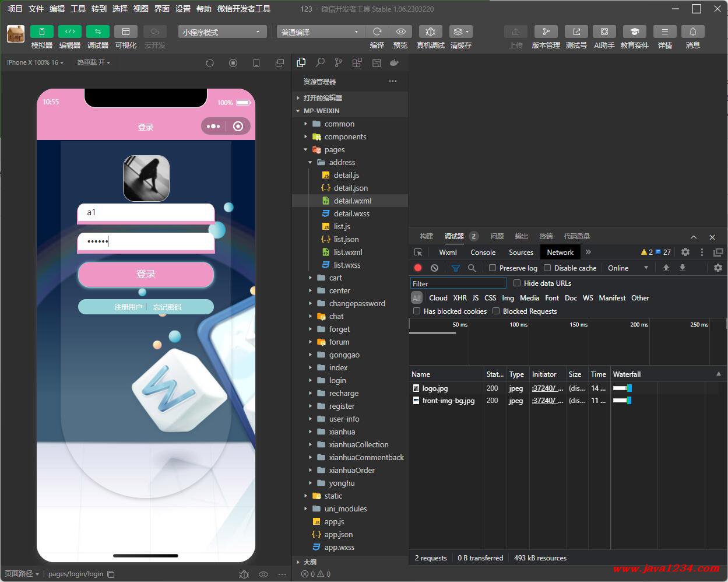Collapse the address folder
This screenshot has width=728, height=582.
pyautogui.click(x=342, y=162)
